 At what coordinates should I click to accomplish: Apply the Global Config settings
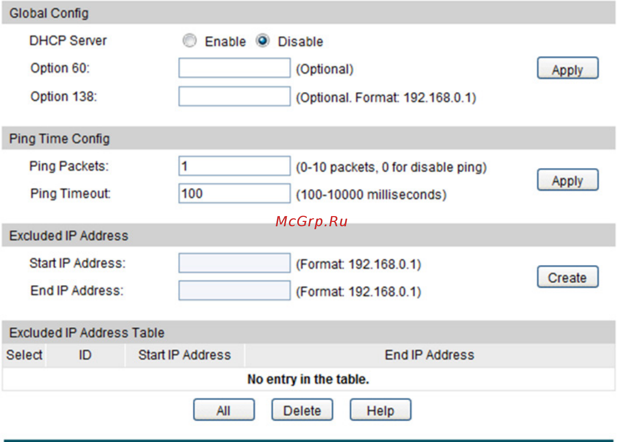[568, 68]
